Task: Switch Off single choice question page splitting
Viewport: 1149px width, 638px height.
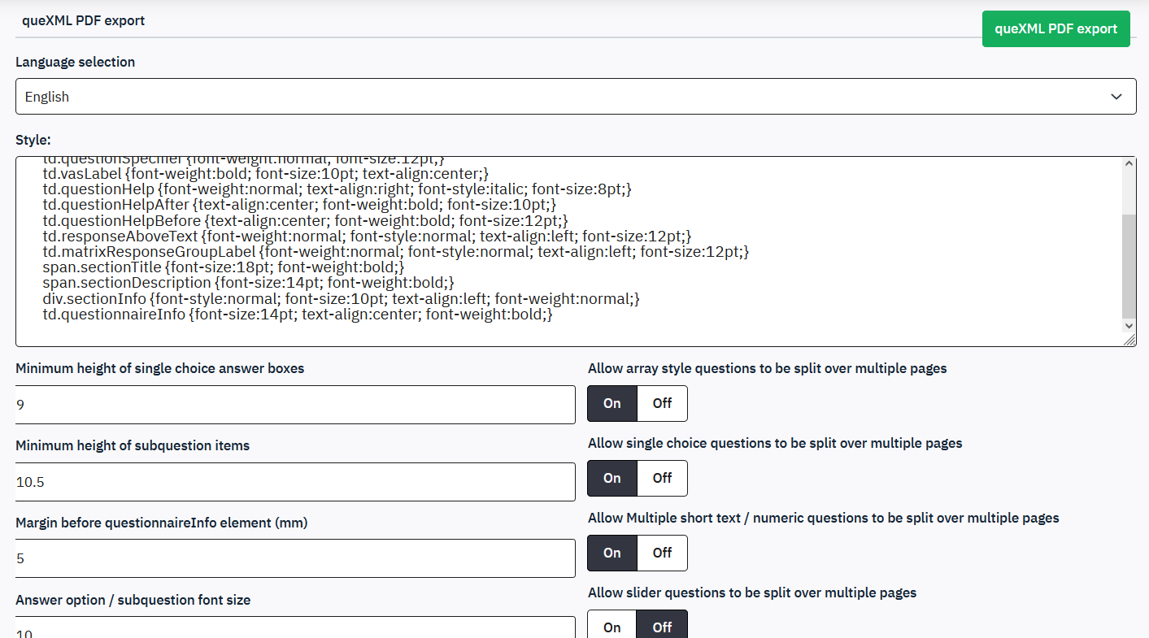Action: coord(662,478)
